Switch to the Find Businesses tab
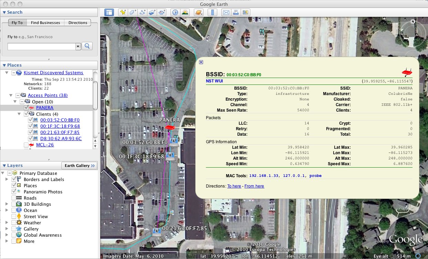The image size is (428, 259). point(45,23)
